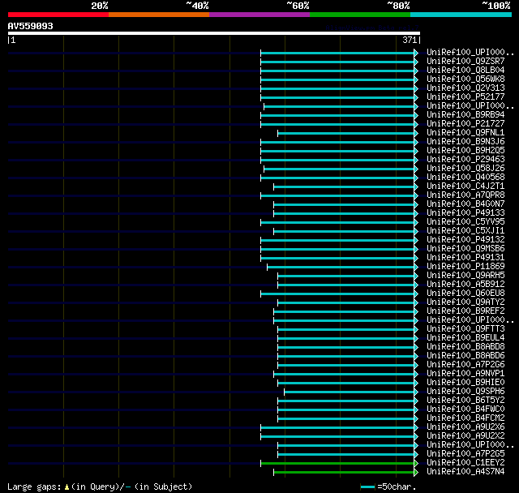Select the UniRef100_A4S7N4 entry
Viewport: 519px width, 493px height.
(x=465, y=472)
